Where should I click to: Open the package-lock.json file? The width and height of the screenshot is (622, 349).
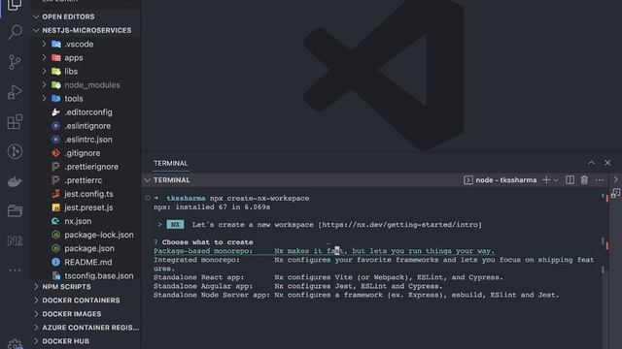coord(86,235)
